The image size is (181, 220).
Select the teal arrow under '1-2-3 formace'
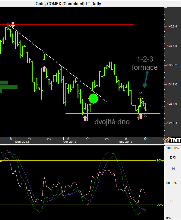point(145,80)
